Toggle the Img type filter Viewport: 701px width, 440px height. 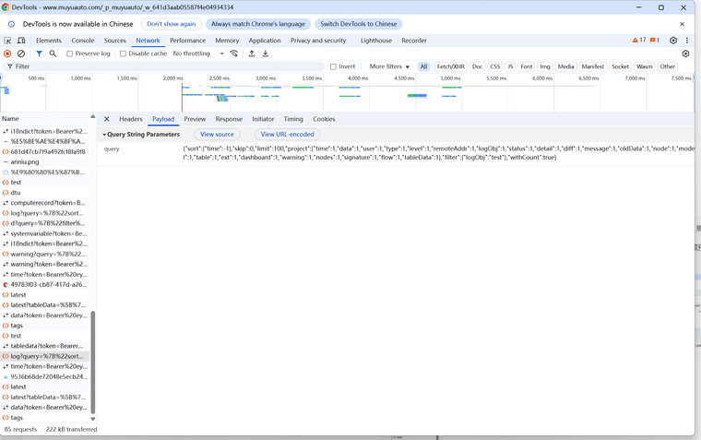(544, 66)
